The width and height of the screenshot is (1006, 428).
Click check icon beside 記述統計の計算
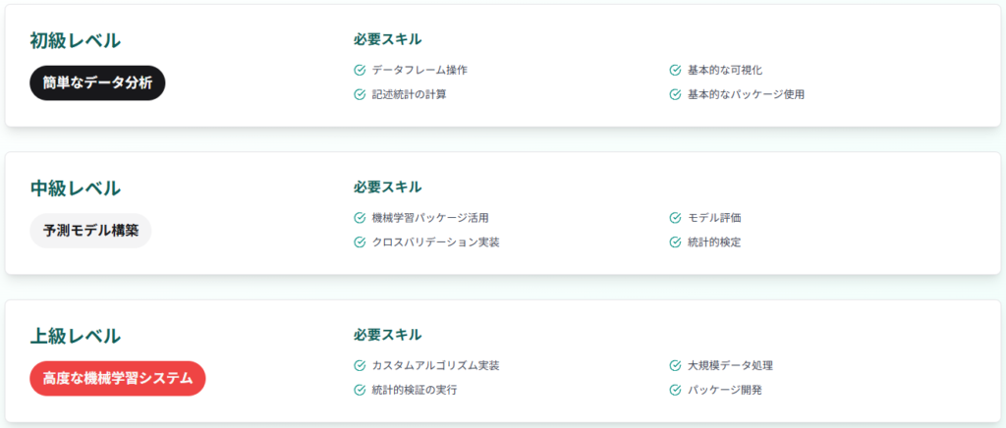360,95
